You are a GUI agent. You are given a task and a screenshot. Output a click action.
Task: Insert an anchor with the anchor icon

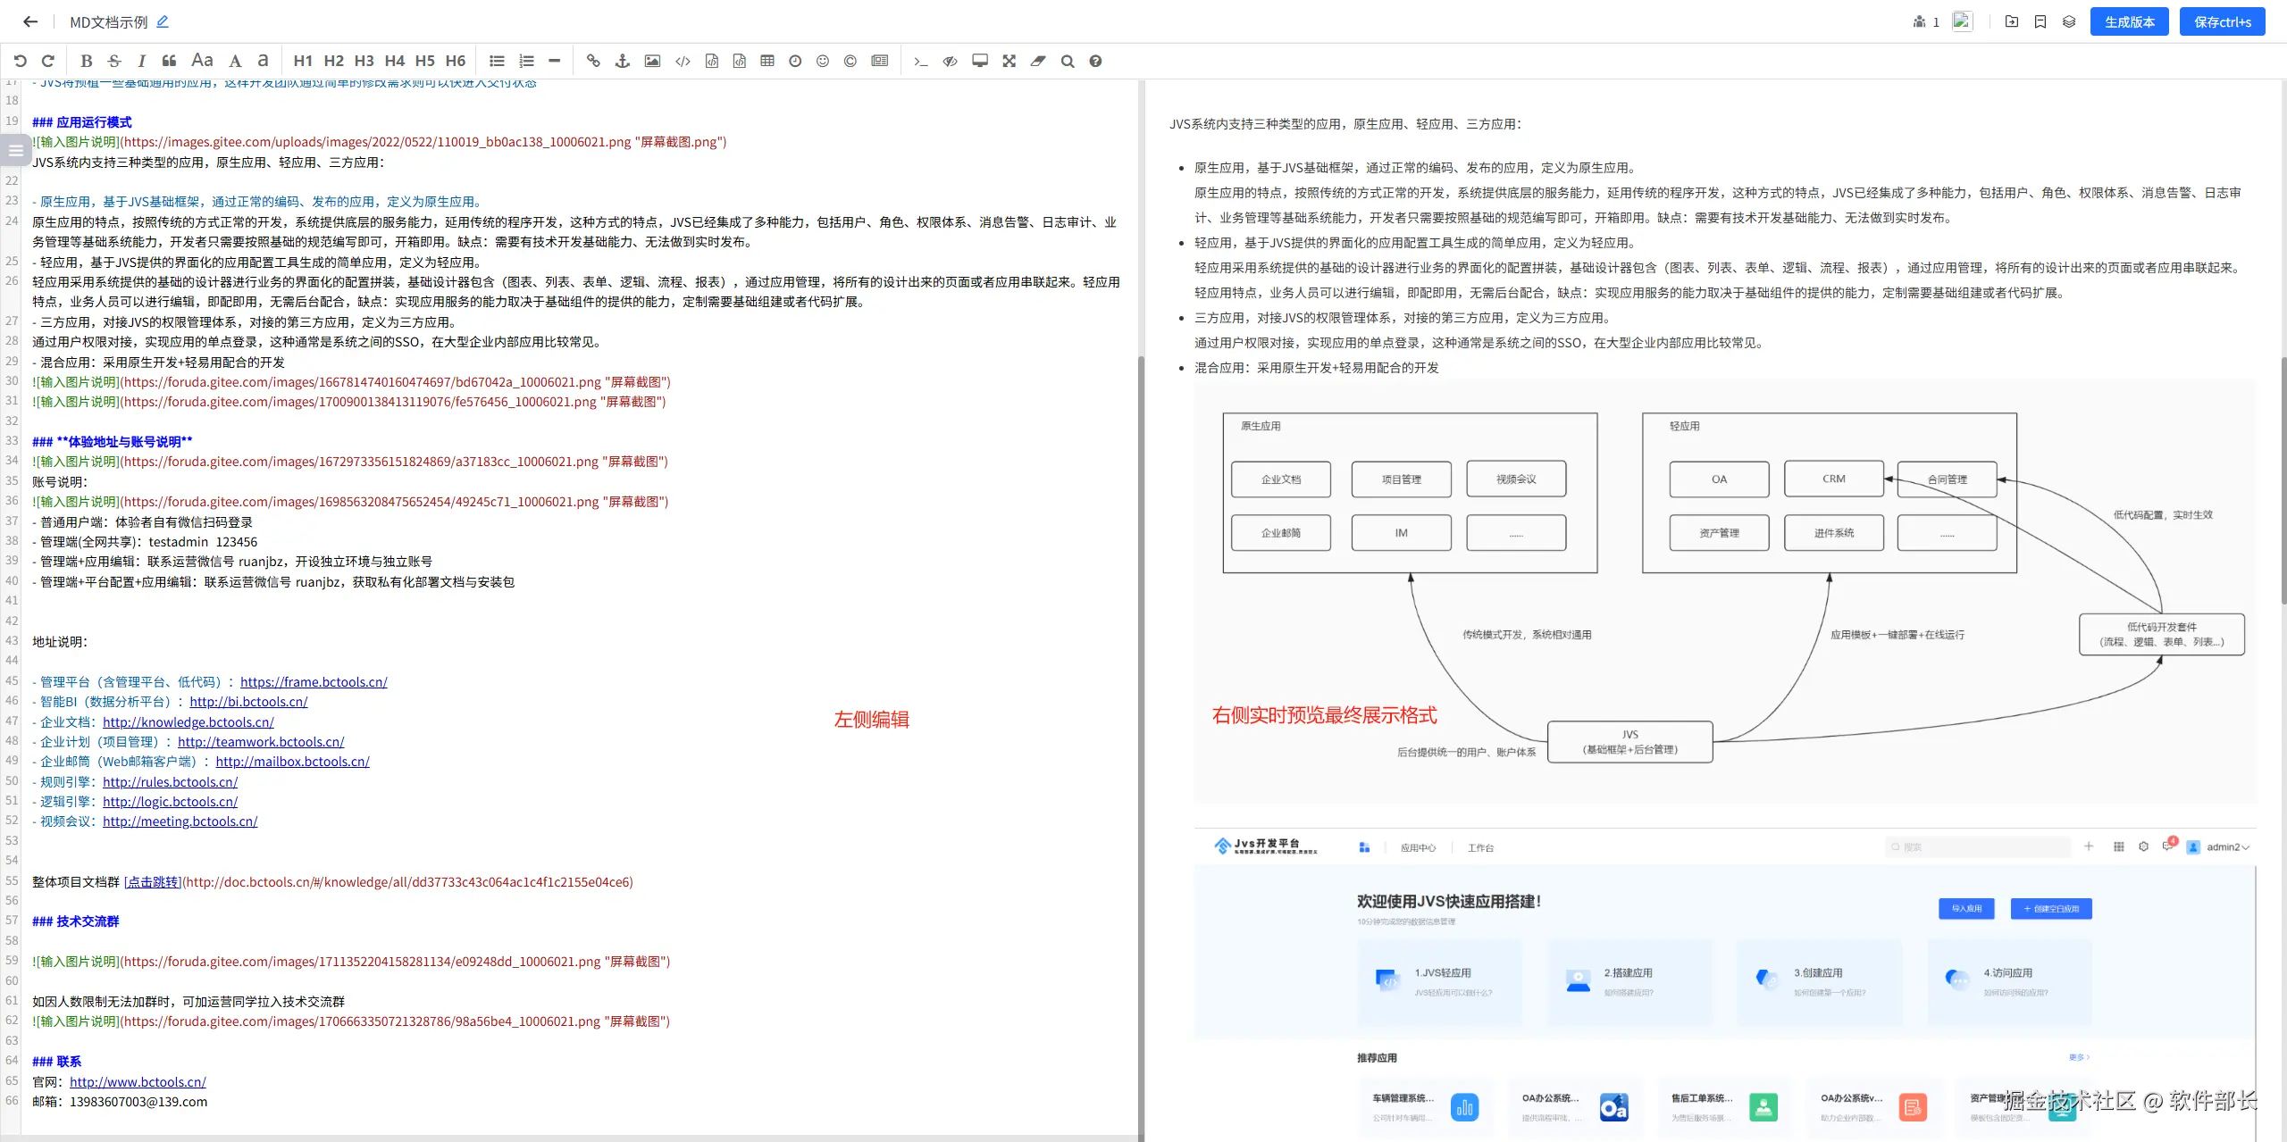click(623, 61)
